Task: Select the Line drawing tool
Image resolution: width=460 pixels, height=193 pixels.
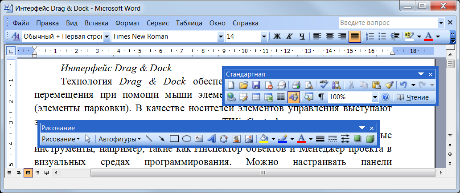Action: [x=149, y=139]
